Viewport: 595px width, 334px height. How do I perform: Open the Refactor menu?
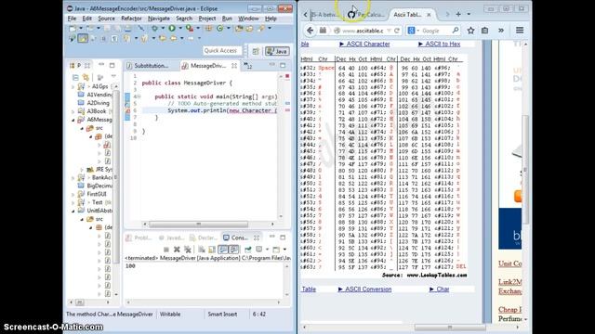tap(131, 19)
